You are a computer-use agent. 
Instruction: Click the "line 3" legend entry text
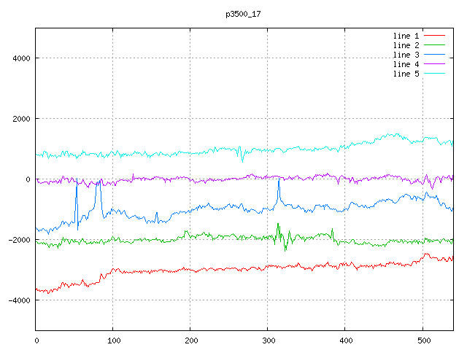coord(406,55)
